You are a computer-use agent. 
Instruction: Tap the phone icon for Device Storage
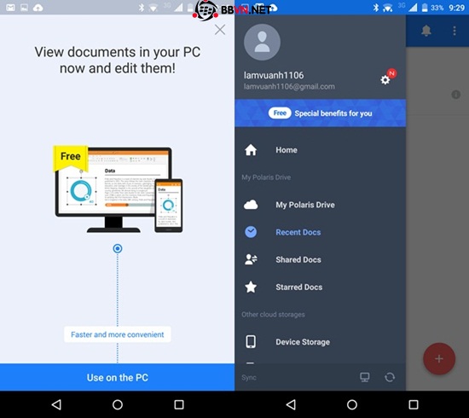[x=251, y=342]
